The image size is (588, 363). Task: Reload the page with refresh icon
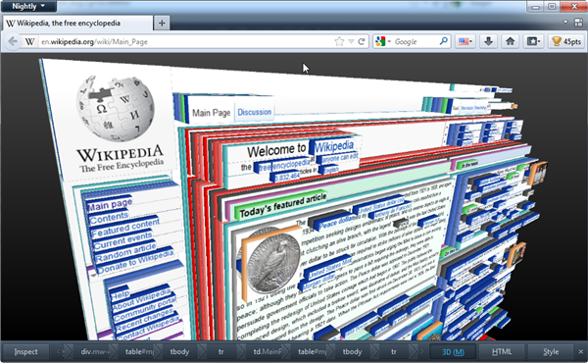362,41
